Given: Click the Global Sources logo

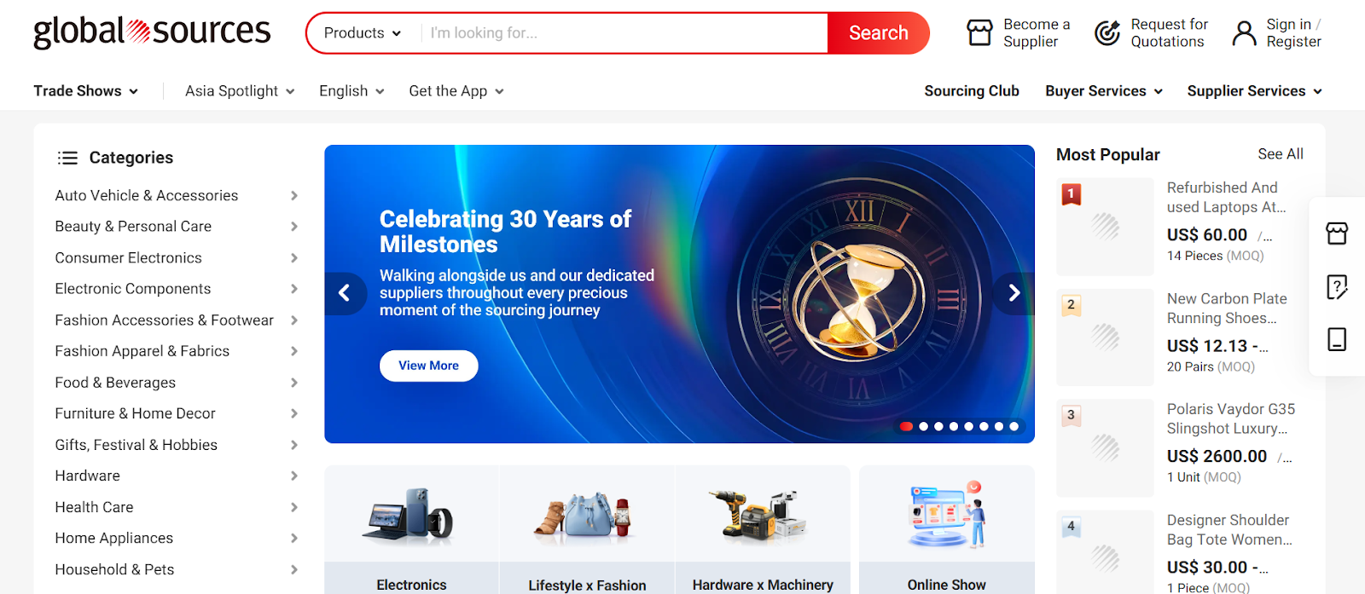Looking at the screenshot, I should pyautogui.click(x=152, y=32).
